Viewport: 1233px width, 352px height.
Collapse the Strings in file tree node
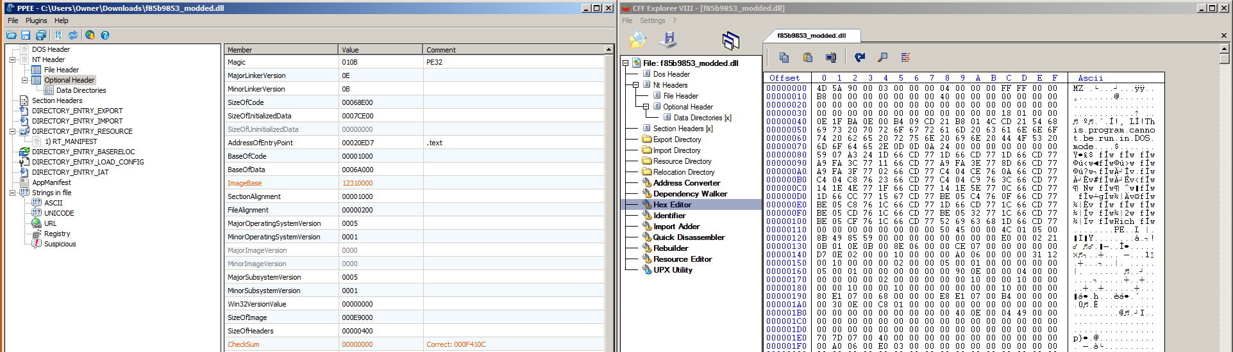pos(12,193)
